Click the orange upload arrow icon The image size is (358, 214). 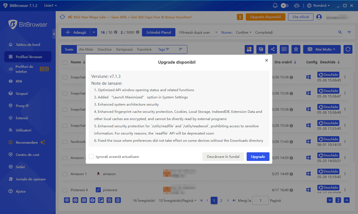point(240,17)
